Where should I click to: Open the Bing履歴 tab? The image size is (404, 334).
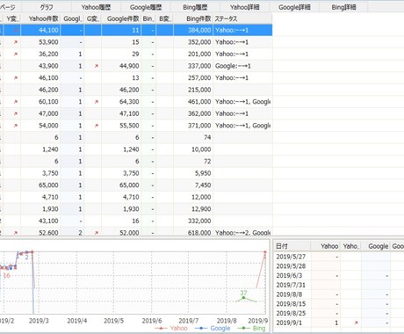pyautogui.click(x=195, y=7)
